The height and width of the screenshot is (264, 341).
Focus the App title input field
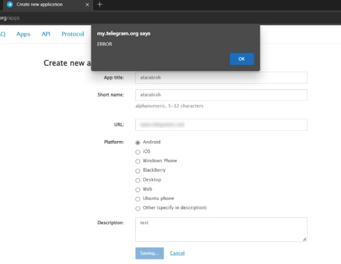pyautogui.click(x=221, y=77)
